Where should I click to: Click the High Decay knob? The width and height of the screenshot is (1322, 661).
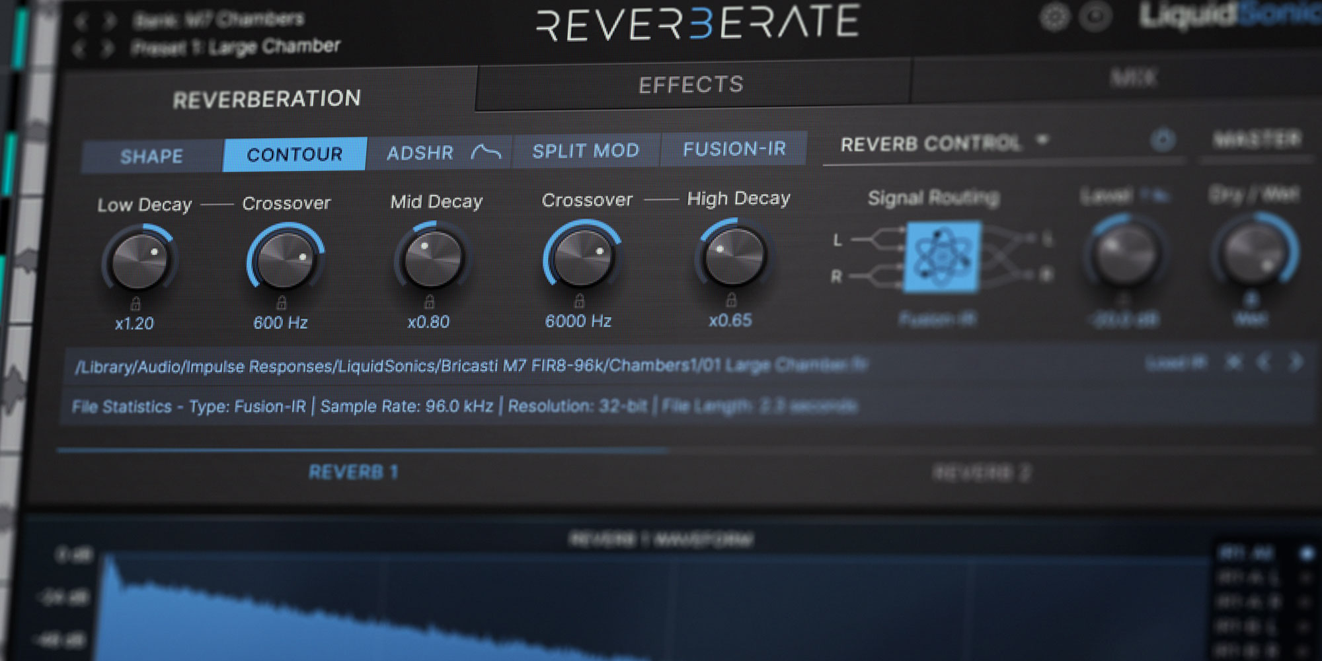click(734, 255)
